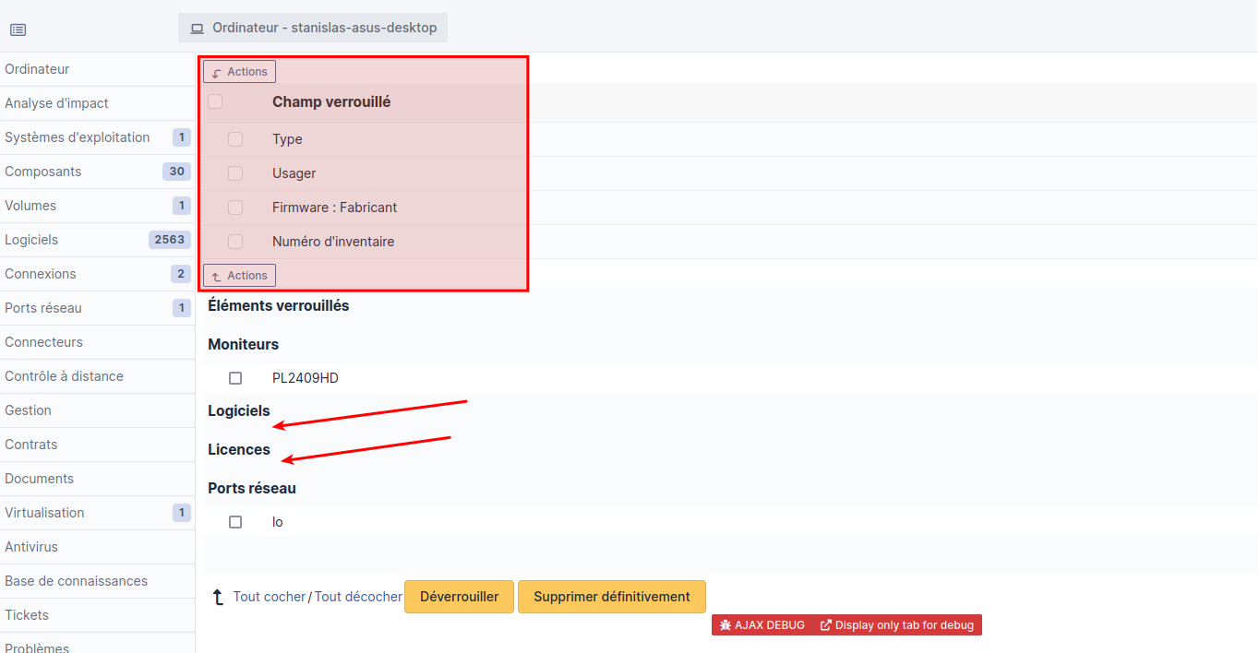Click the Connexions count badge 2
Viewport: 1260px width, 653px height.
tap(181, 274)
